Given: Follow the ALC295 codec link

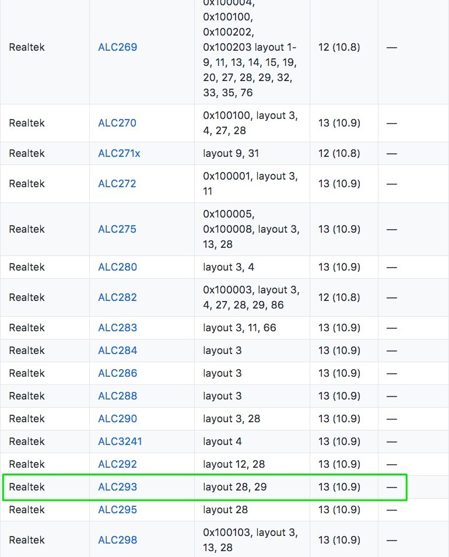Looking at the screenshot, I should point(117,510).
